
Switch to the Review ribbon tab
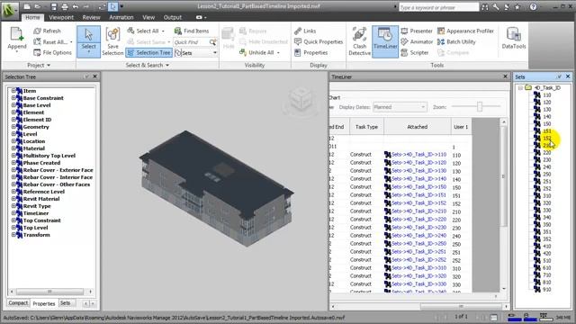[91, 17]
